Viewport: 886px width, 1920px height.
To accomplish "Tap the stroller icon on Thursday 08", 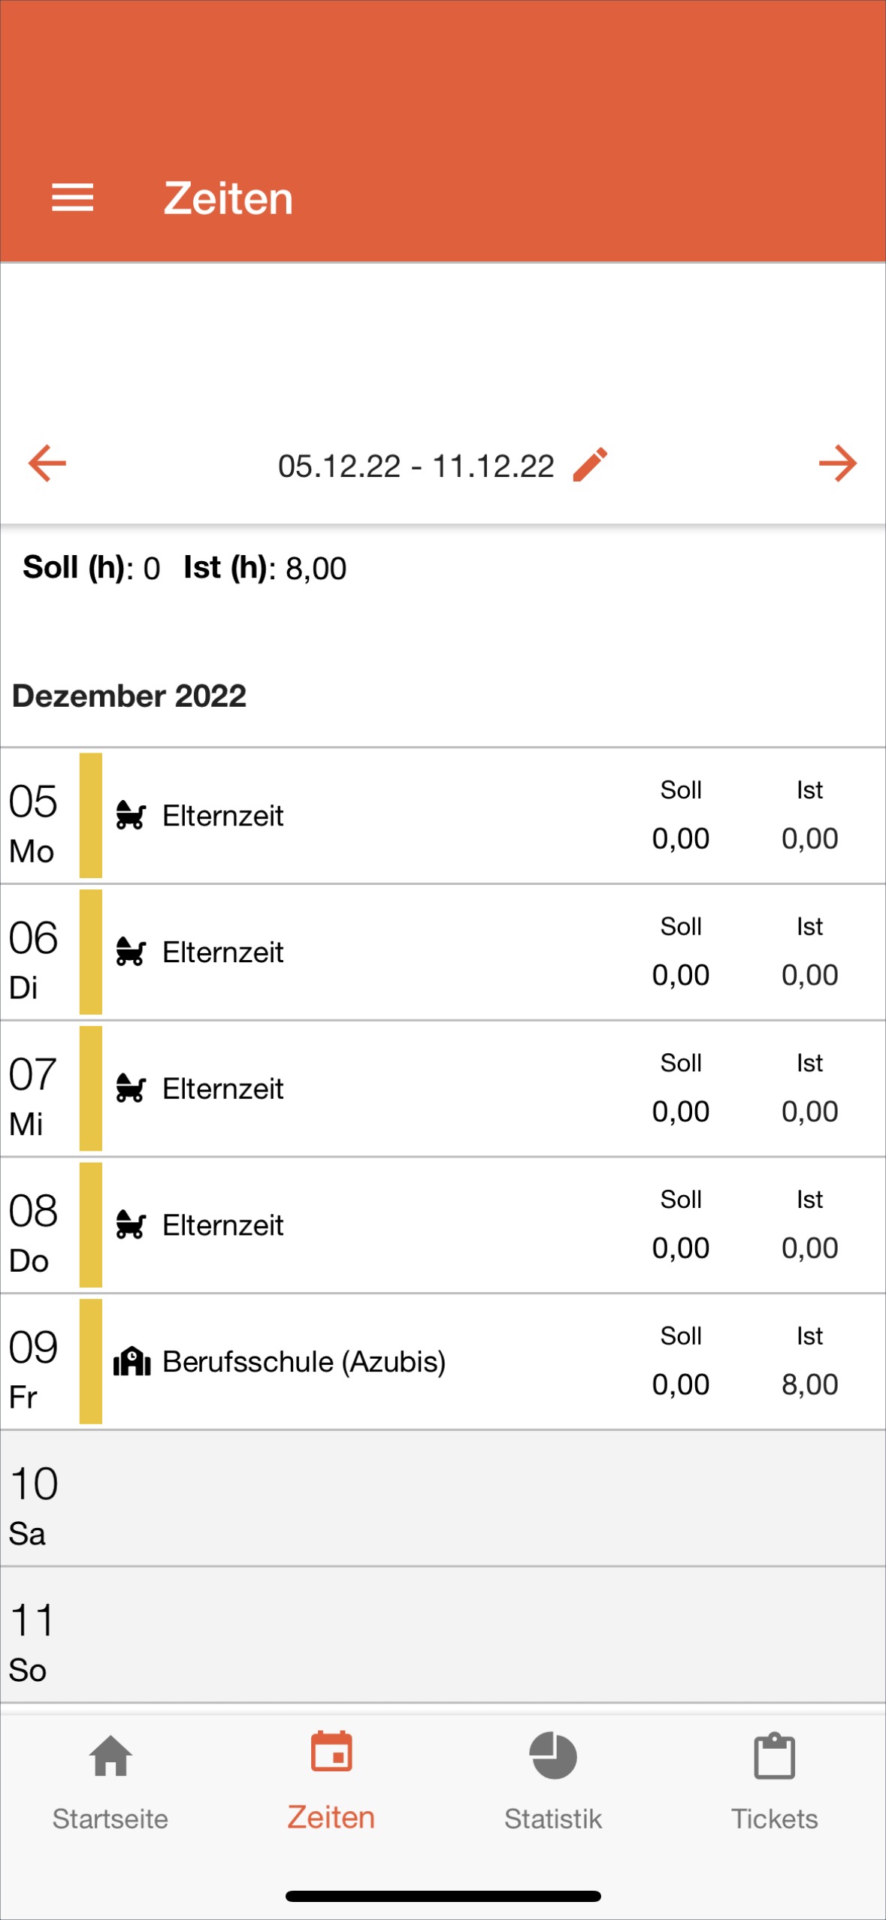I will pyautogui.click(x=131, y=1226).
